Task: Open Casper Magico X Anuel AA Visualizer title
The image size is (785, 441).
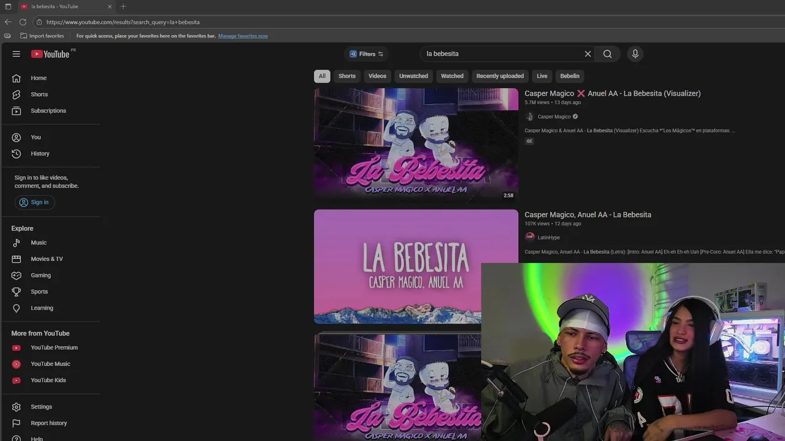Action: click(613, 93)
